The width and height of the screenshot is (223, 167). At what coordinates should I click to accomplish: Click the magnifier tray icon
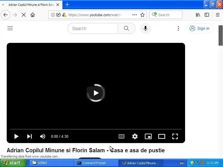202,163
